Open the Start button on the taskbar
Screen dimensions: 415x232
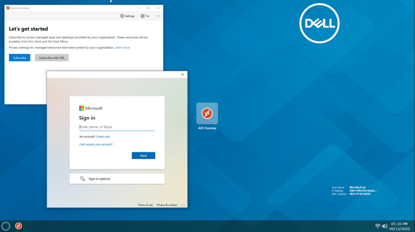pos(6,226)
